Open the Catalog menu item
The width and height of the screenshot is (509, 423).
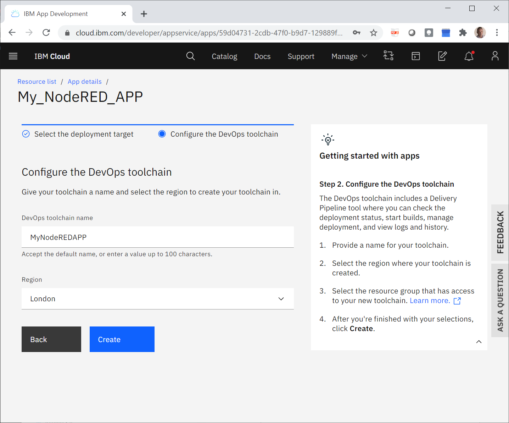(224, 56)
